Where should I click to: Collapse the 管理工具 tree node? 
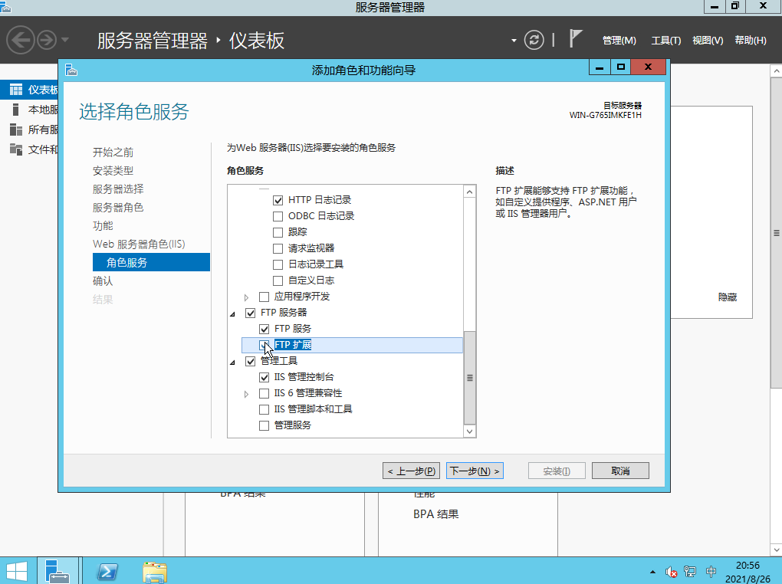click(232, 362)
